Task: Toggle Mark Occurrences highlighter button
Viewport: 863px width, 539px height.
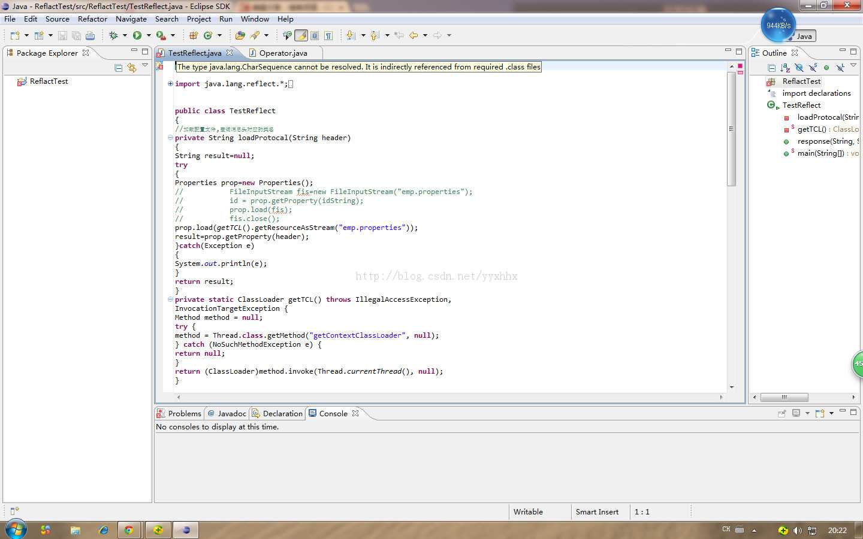Action: coord(301,35)
